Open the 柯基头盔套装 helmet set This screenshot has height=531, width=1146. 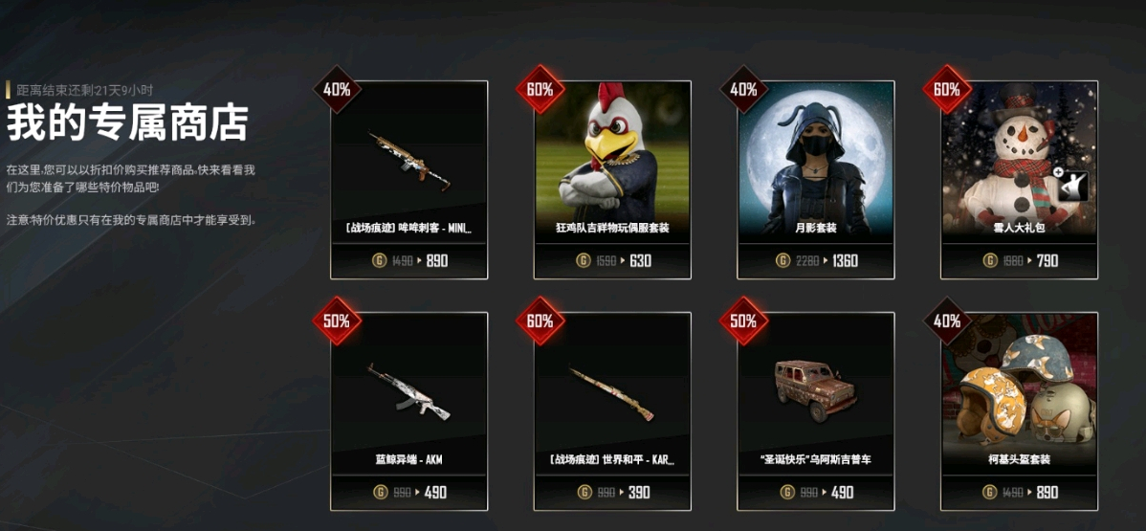(1019, 411)
